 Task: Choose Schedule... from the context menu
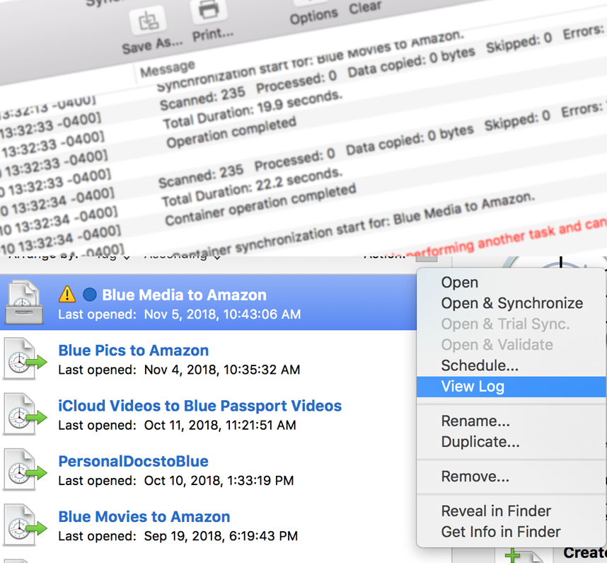[x=511, y=365]
